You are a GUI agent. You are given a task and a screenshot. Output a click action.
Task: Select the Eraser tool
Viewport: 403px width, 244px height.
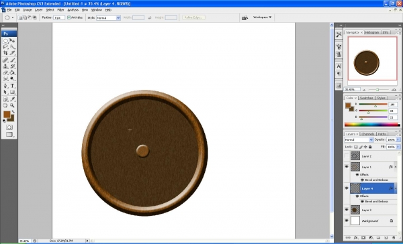(x=5, y=72)
